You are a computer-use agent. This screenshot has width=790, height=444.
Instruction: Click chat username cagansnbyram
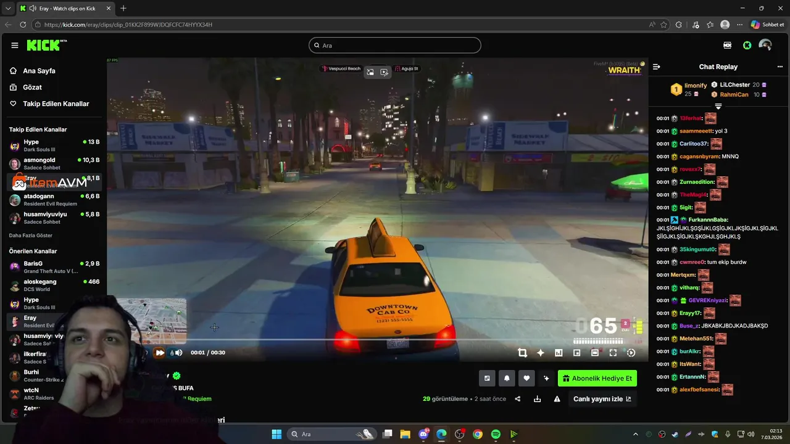point(699,157)
